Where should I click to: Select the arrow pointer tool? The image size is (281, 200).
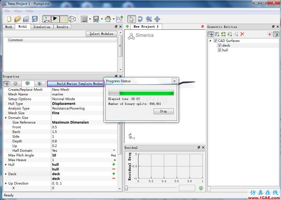[x=132, y=19]
